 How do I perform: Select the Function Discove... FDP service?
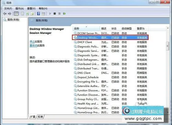point(110,90)
